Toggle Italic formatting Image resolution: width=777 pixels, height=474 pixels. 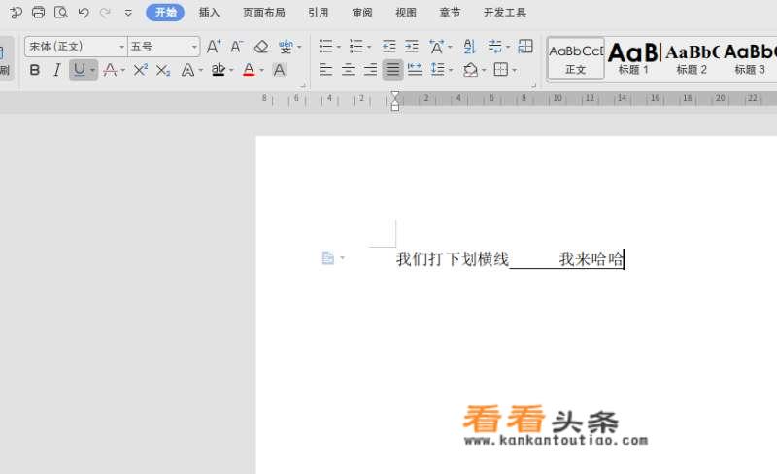pos(57,70)
